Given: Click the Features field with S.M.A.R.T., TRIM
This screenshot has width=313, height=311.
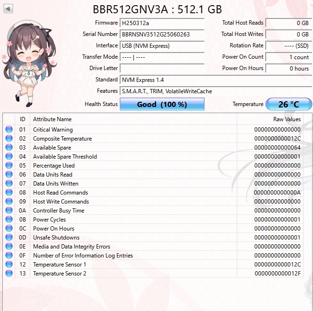Looking at the screenshot, I should 216,91.
